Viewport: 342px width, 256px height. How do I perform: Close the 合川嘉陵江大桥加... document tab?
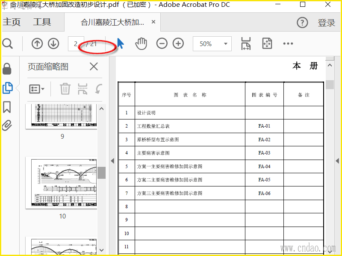[153, 22]
